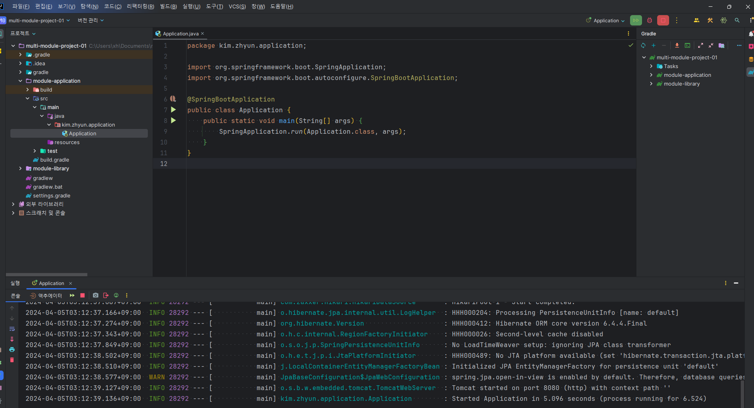Expand the Tasks node in Gradle panel
This screenshot has width=754, height=408.
pyautogui.click(x=651, y=66)
